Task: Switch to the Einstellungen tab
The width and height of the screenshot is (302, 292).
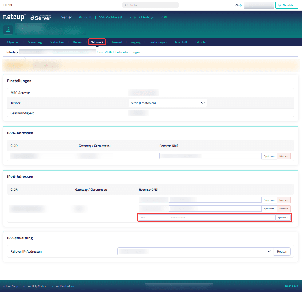Action: click(157, 42)
